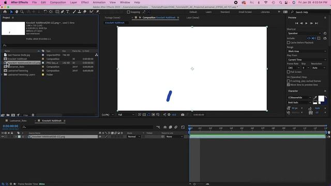Image resolution: width=331 pixels, height=186 pixels.
Task: Open the Spacebar shortcut dropdown
Action: point(304,33)
